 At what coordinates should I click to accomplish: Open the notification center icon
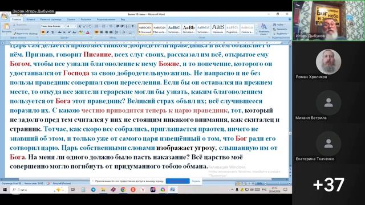(285, 190)
